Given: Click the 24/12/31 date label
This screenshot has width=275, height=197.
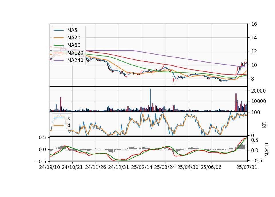Looking at the screenshot, I should pyautogui.click(x=119, y=167).
